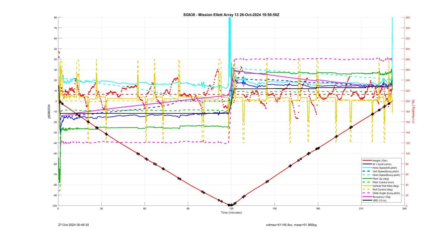Select the timestamp "27-Oct-2024 00:49:30"
447x231 pixels.
click(x=74, y=225)
